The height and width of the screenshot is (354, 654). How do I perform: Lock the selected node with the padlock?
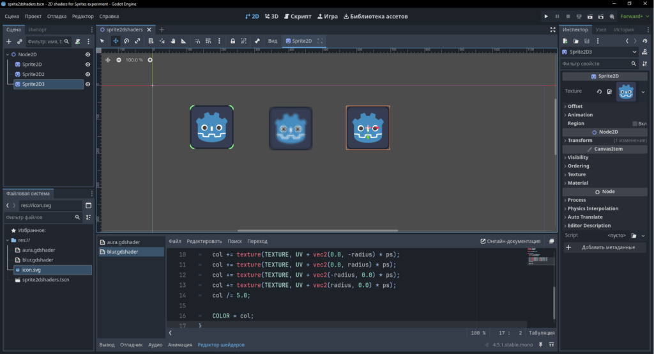232,41
